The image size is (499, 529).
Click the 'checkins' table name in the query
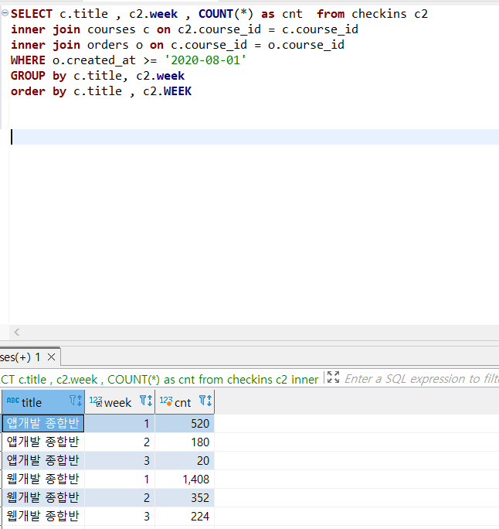(x=379, y=14)
